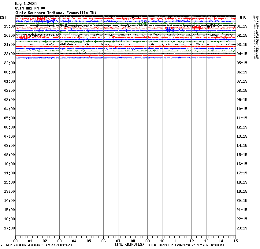Click the 14:15 UTC time label
The height and width of the screenshot is (249, 260).
coord(242,146)
